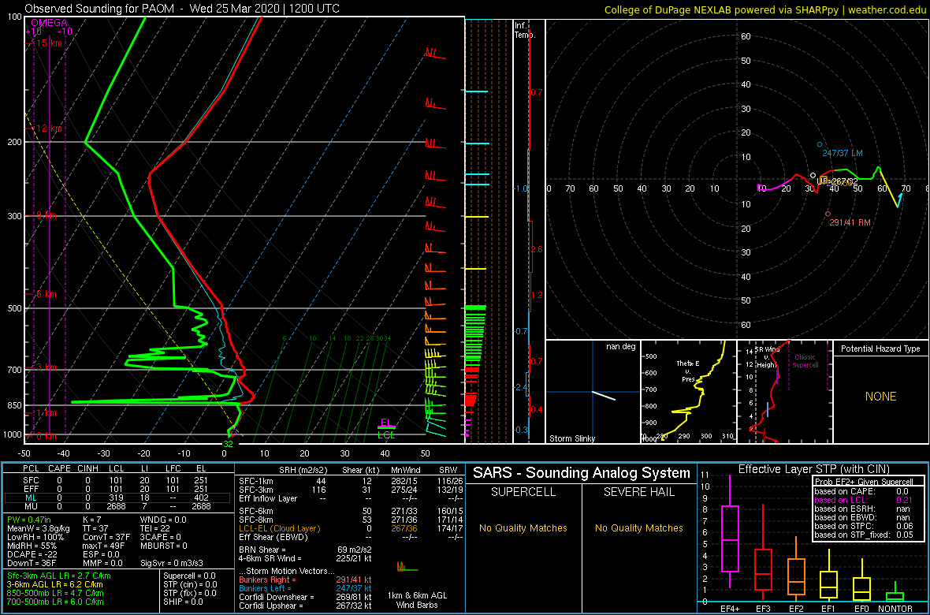Click the LowRH = 100% value

click(x=37, y=537)
